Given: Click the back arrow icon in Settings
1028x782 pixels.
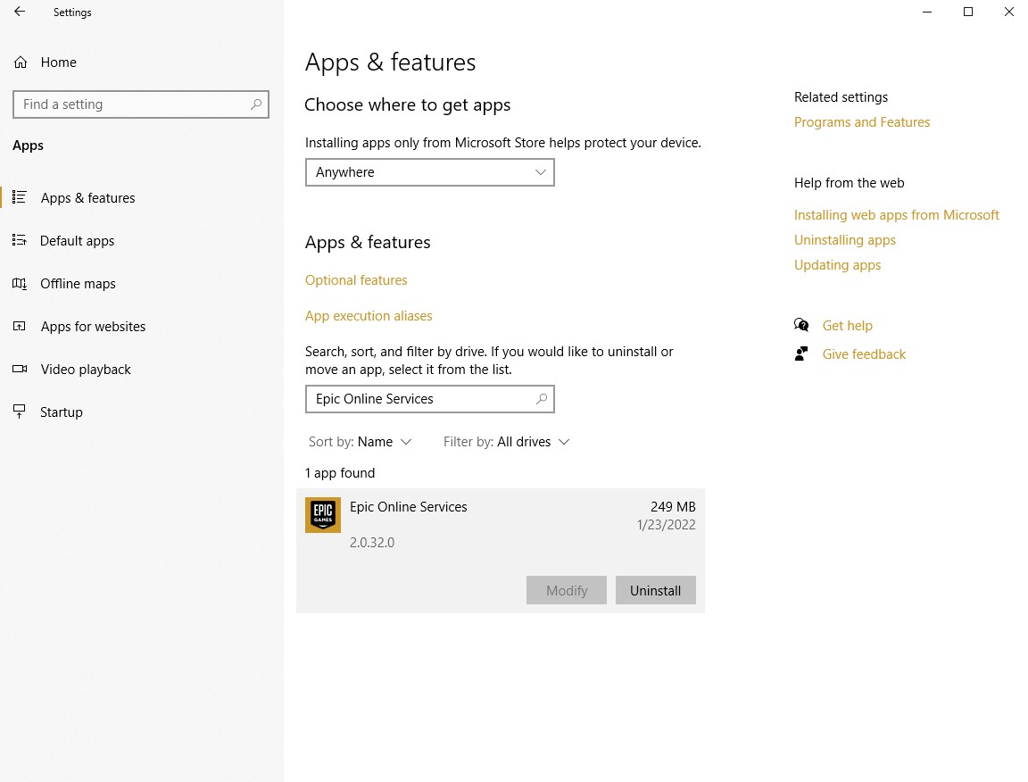Looking at the screenshot, I should (20, 12).
